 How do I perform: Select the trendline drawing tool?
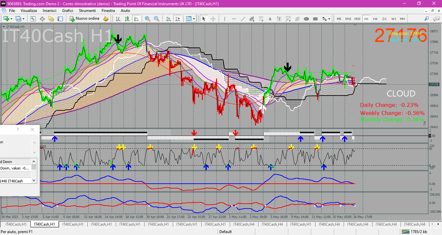243,19
